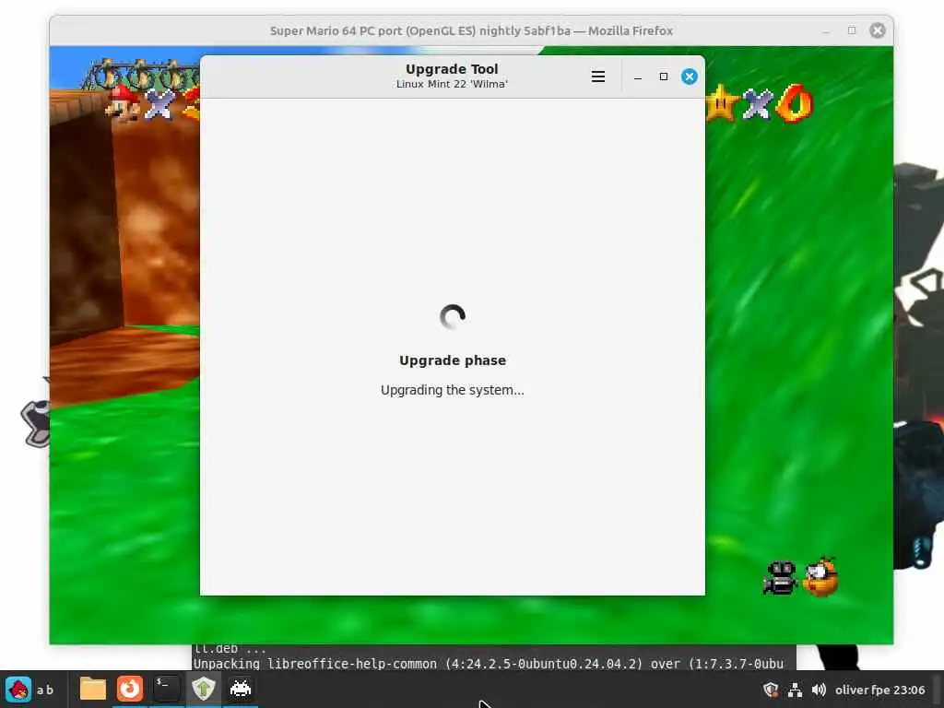Image resolution: width=944 pixels, height=708 pixels.
Task: Click the 'Upgrading the system...' status text
Action: point(452,390)
